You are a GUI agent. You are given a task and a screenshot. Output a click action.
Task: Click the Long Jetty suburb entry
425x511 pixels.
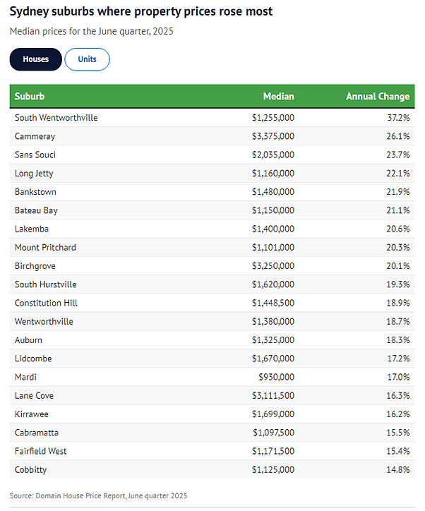(x=34, y=174)
